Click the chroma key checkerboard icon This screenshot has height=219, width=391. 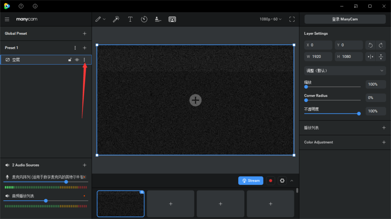[172, 19]
